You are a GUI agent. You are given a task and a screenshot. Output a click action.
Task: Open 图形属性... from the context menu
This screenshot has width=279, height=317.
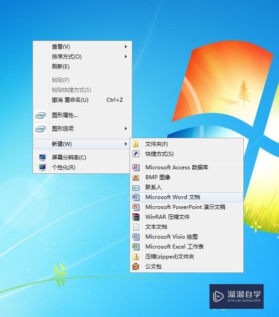[x=82, y=115]
